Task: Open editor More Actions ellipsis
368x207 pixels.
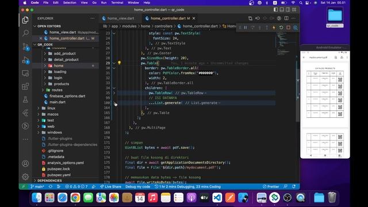Action: [x=293, y=18]
